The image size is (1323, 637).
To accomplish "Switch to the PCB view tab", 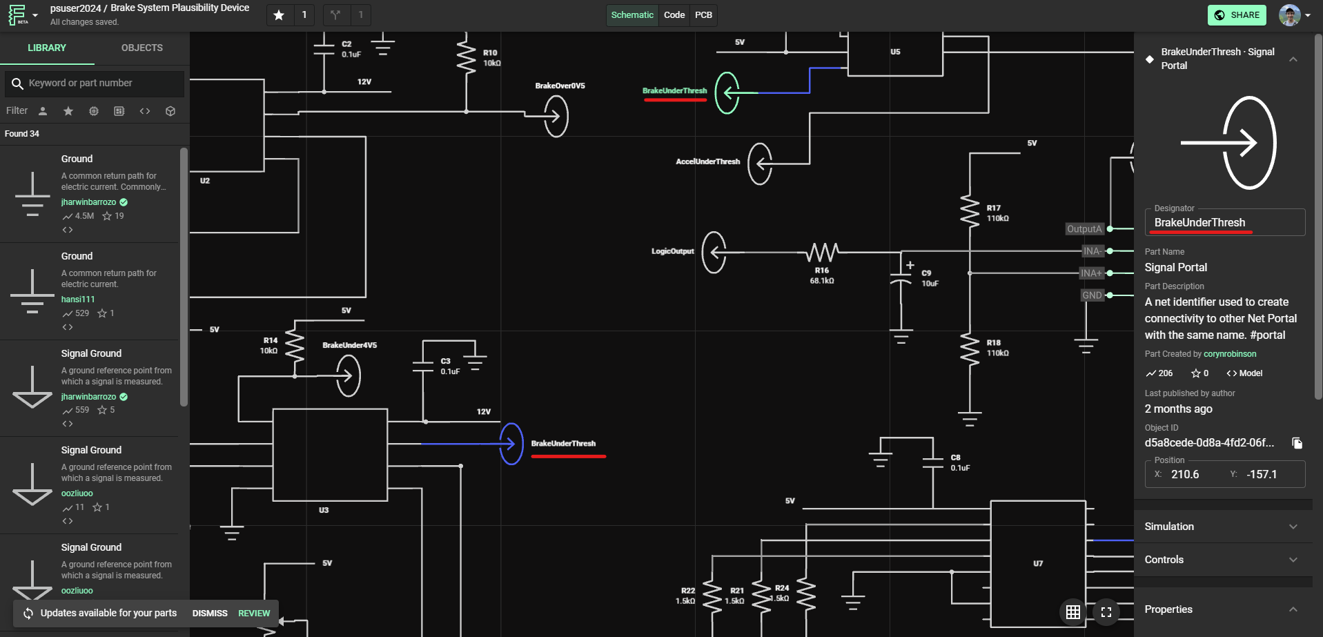I will 703,14.
